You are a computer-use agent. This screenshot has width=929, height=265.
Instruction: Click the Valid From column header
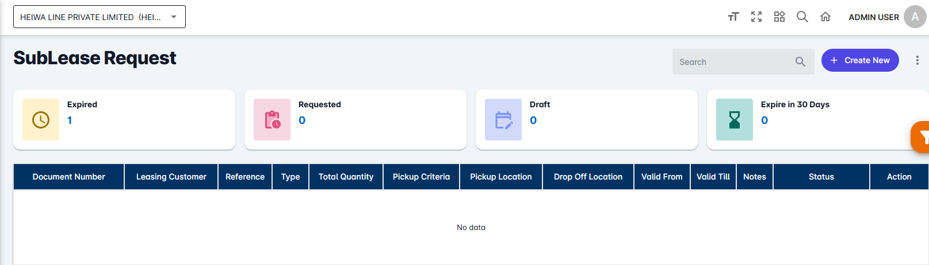pos(662,177)
